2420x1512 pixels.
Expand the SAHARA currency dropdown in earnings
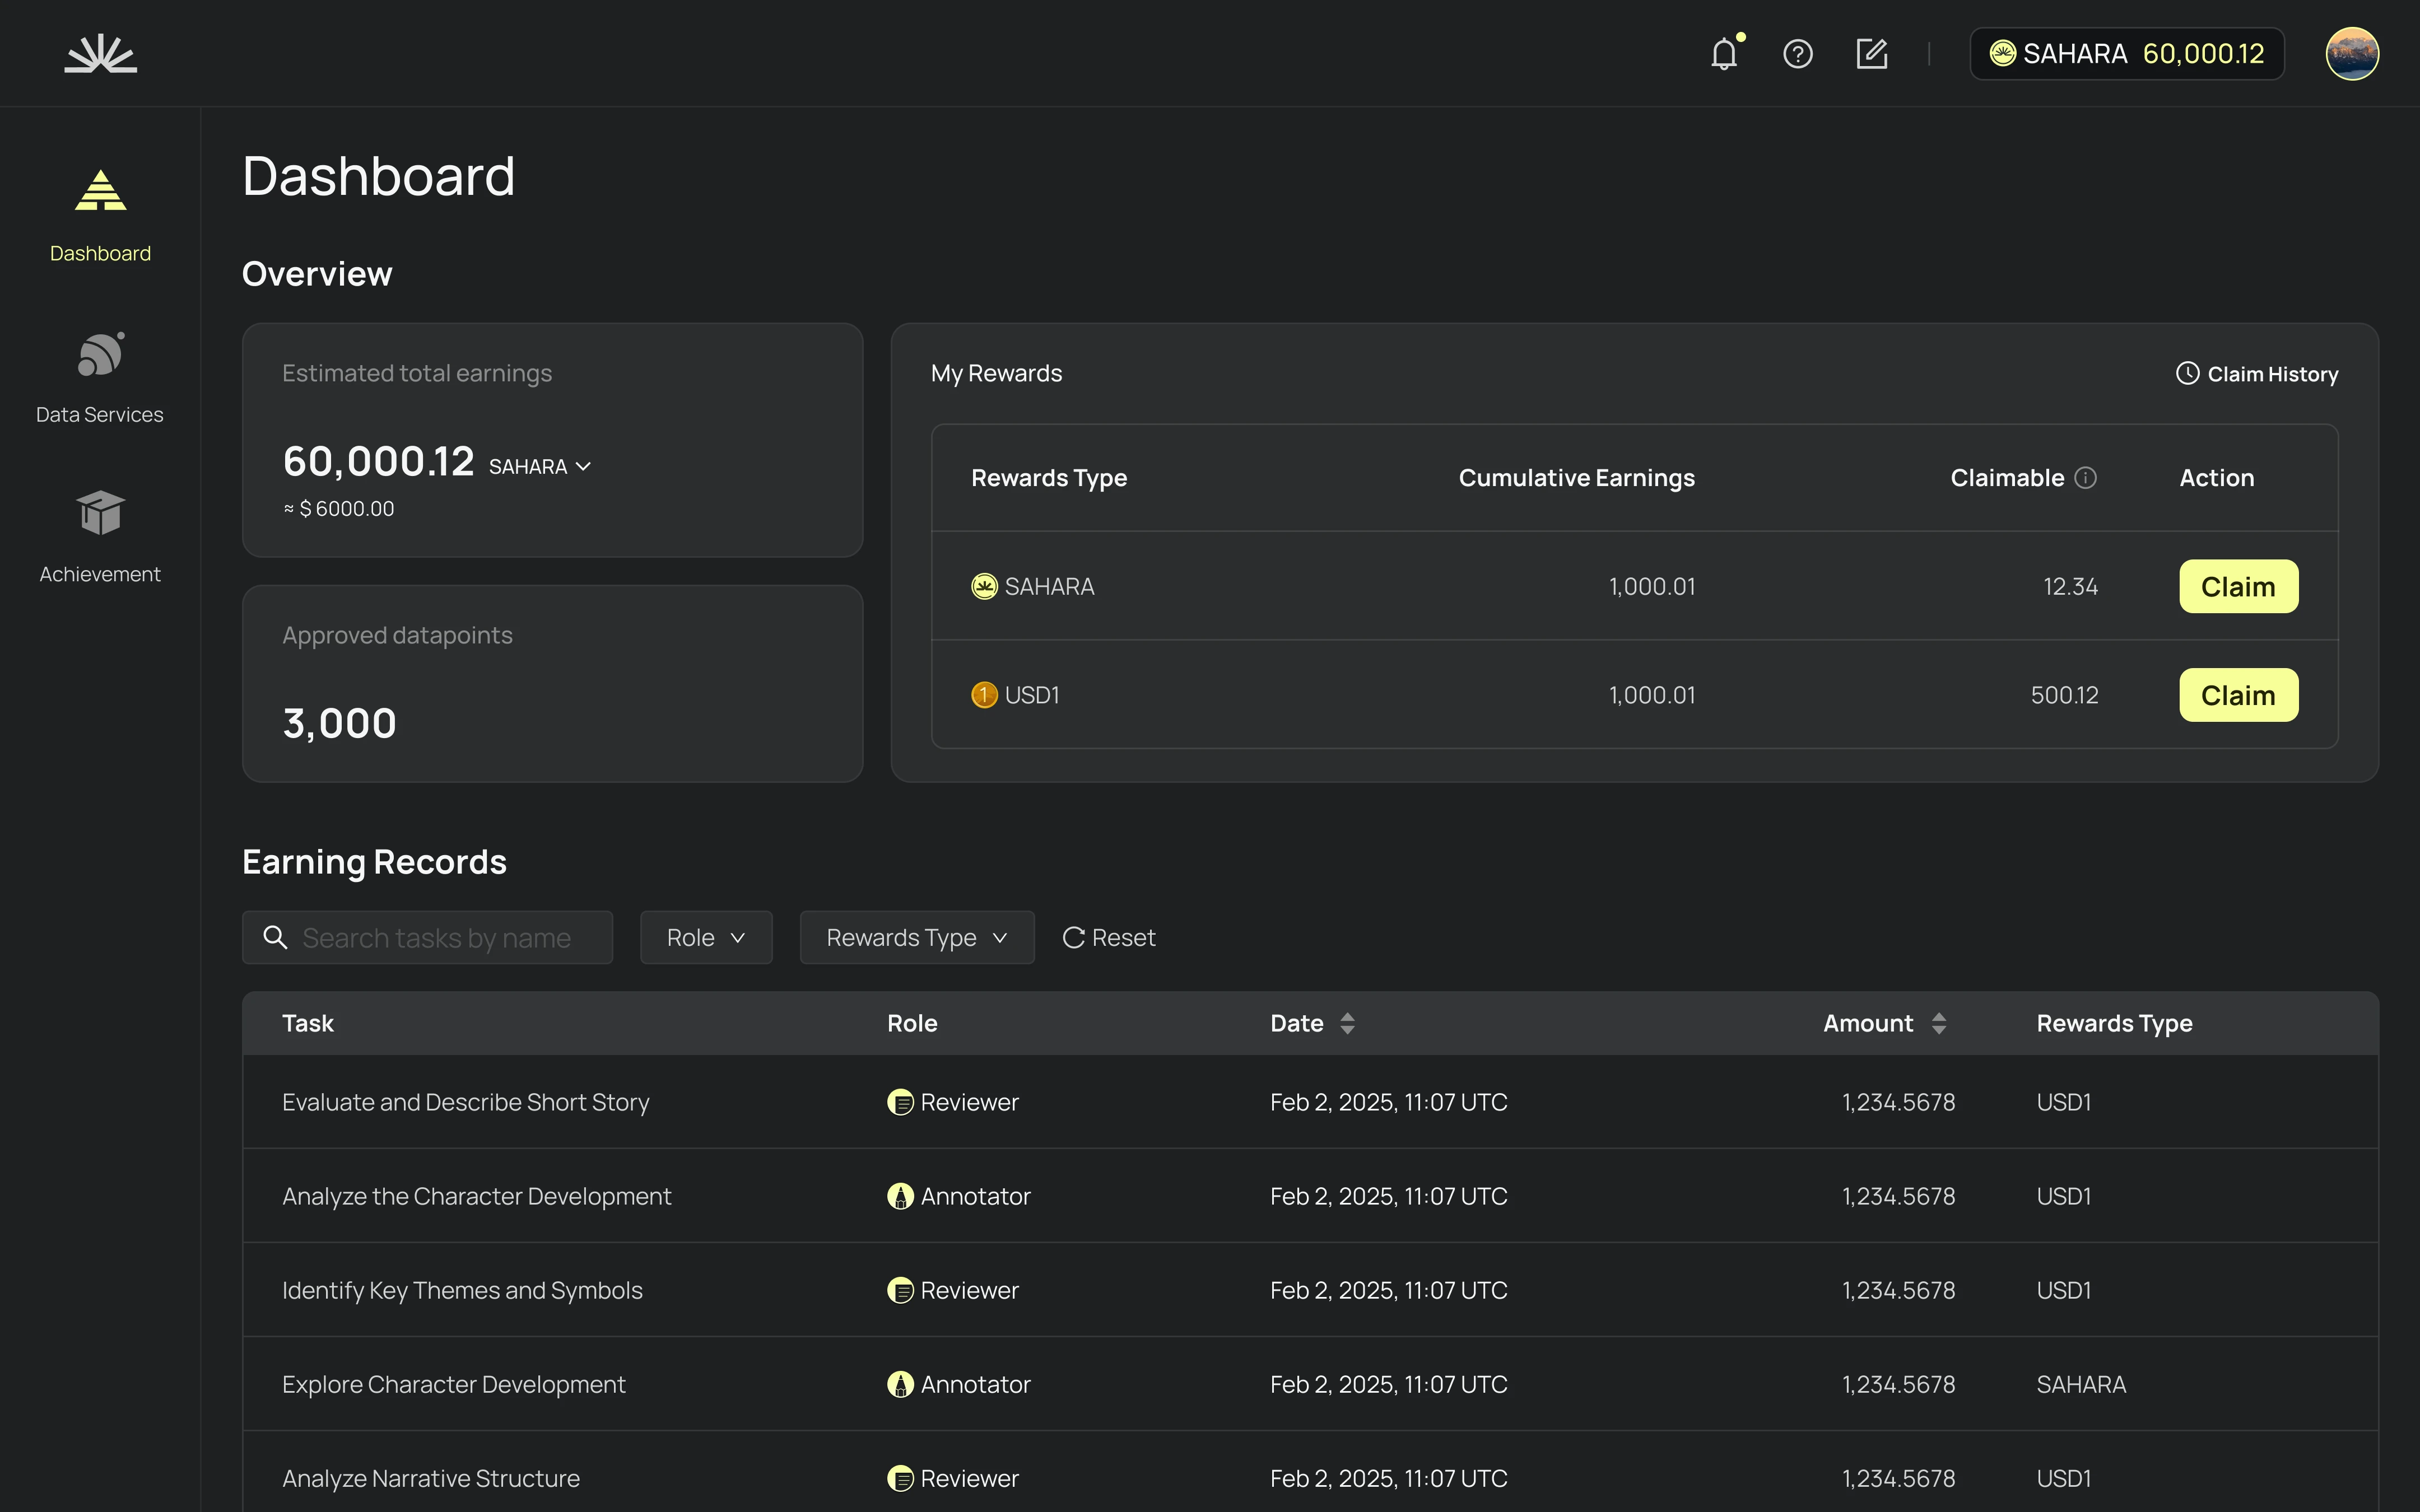pos(541,467)
